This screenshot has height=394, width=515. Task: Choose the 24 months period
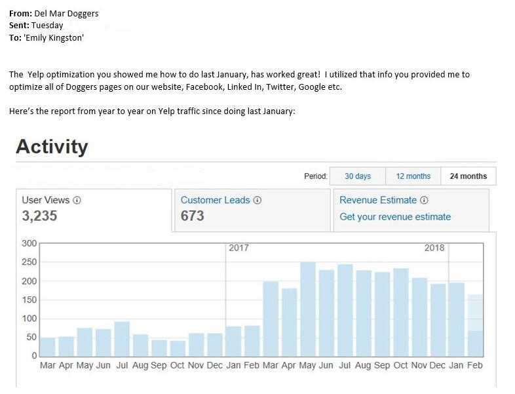pos(468,176)
